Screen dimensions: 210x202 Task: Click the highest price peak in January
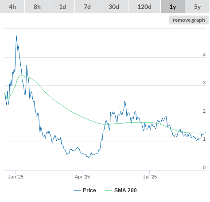[x=16, y=36]
